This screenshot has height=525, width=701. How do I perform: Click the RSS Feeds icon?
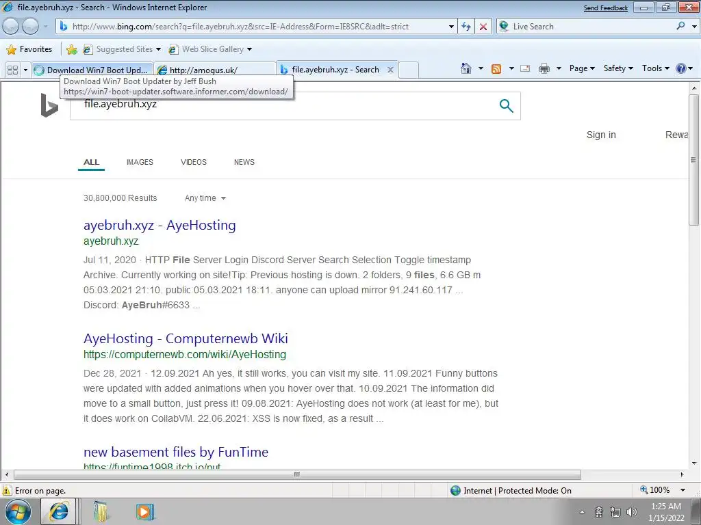496,69
